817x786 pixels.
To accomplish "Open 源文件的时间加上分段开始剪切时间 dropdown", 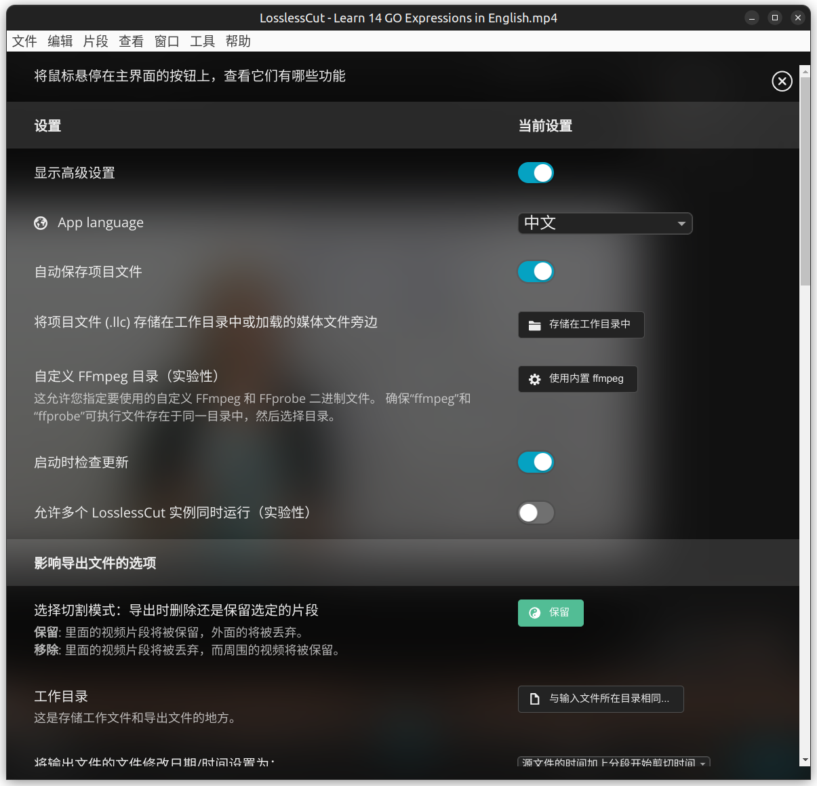I will click(614, 762).
